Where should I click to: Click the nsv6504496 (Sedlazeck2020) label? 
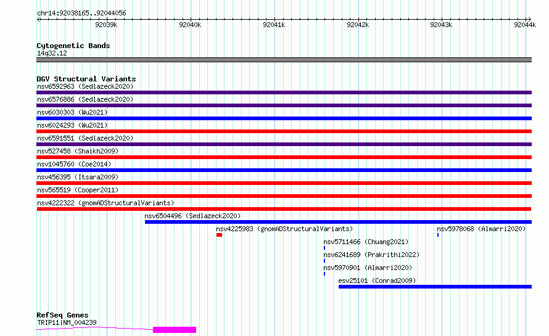coord(192,216)
